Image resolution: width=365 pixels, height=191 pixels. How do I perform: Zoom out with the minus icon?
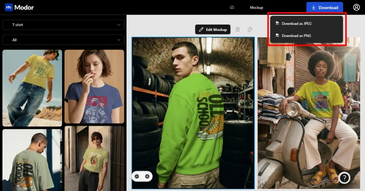pyautogui.click(x=137, y=176)
